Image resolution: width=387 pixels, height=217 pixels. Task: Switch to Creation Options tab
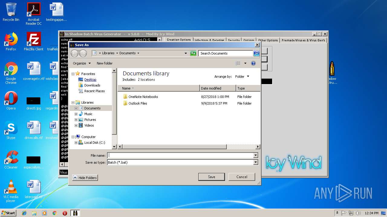click(x=179, y=40)
